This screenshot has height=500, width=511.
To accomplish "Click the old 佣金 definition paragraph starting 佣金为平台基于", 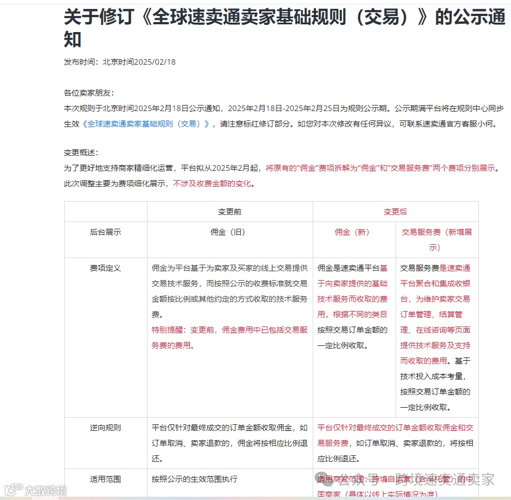I will 229,291.
